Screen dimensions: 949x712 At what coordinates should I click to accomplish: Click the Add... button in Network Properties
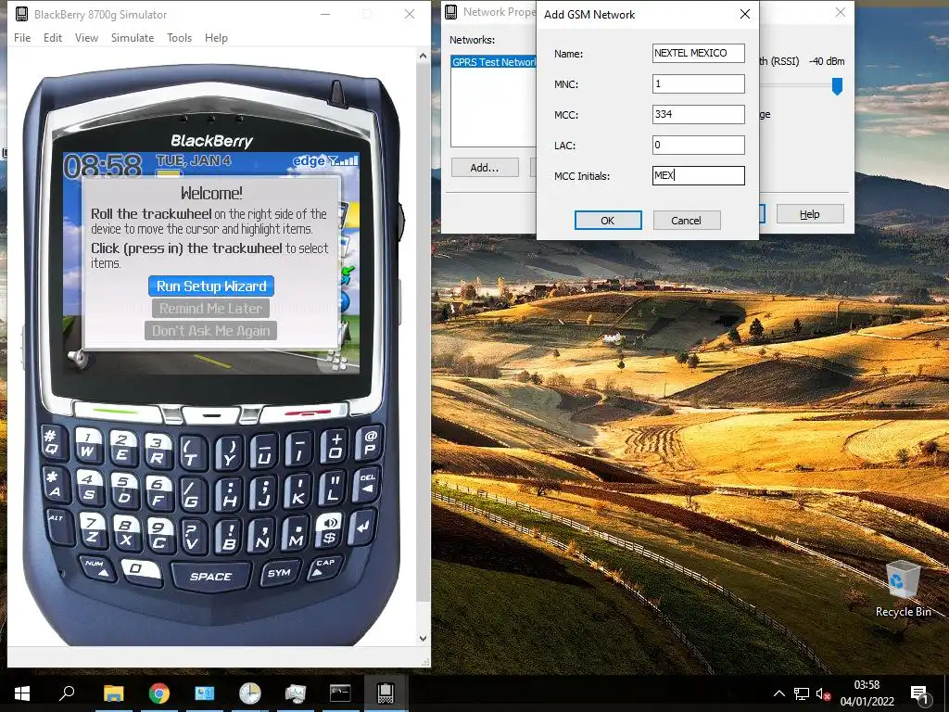[x=485, y=168]
